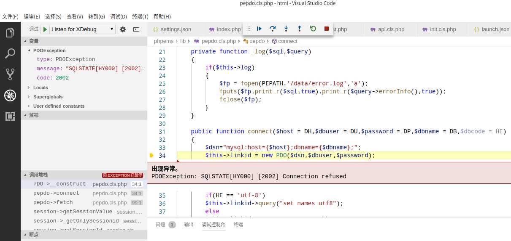Open the Source Control view

tap(10, 74)
